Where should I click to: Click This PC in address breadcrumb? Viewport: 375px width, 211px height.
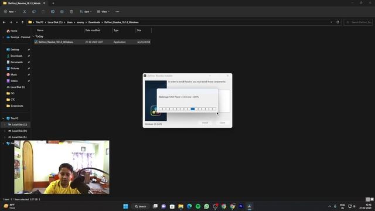pyautogui.click(x=40, y=22)
